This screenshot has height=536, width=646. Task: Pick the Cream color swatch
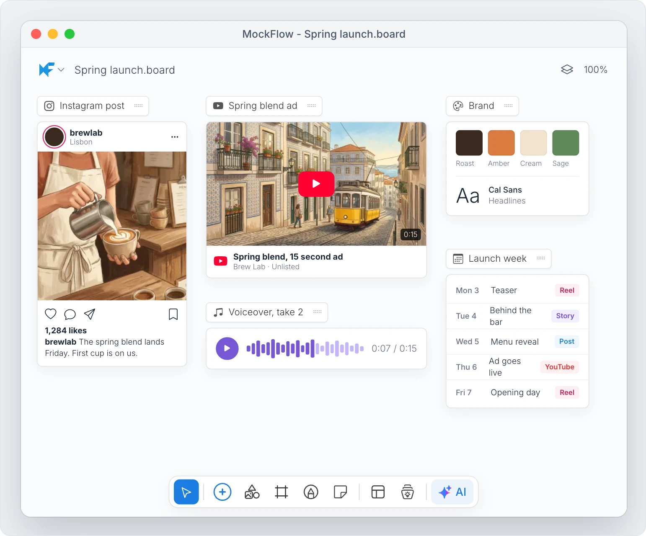pos(533,143)
